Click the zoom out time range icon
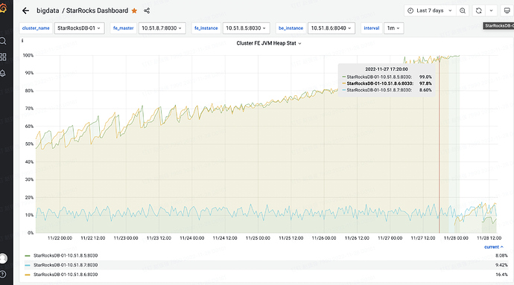Viewport: 514px width, 285px height. [463, 11]
